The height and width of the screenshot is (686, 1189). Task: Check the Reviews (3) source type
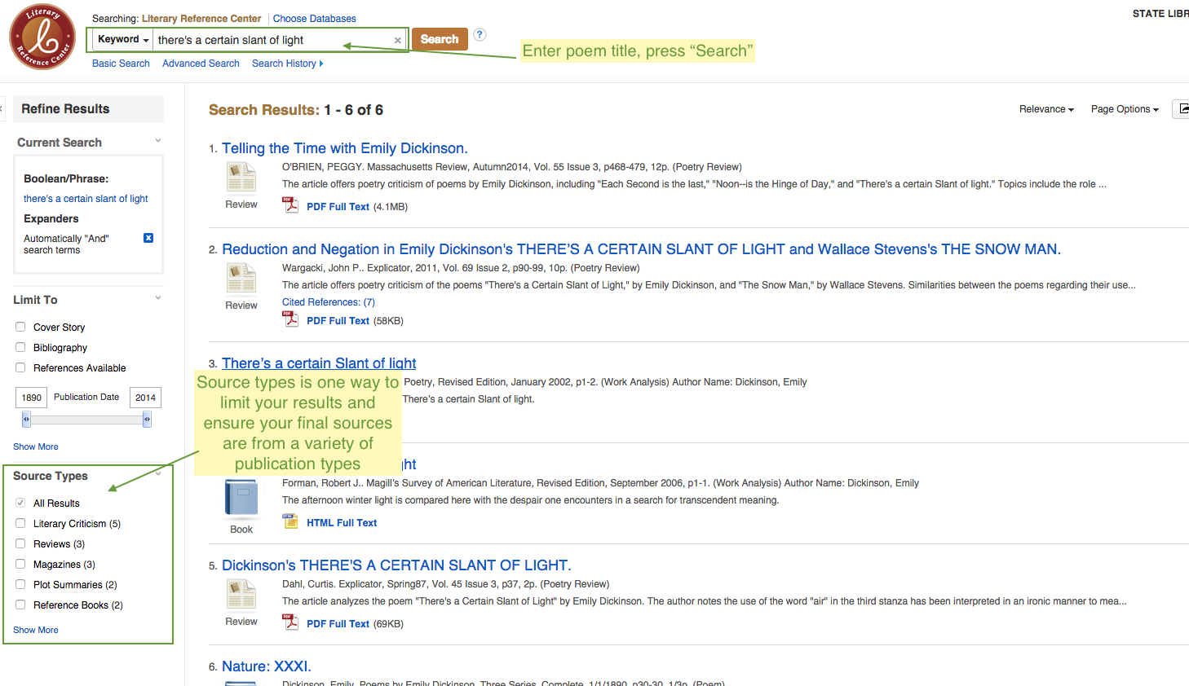click(x=20, y=543)
